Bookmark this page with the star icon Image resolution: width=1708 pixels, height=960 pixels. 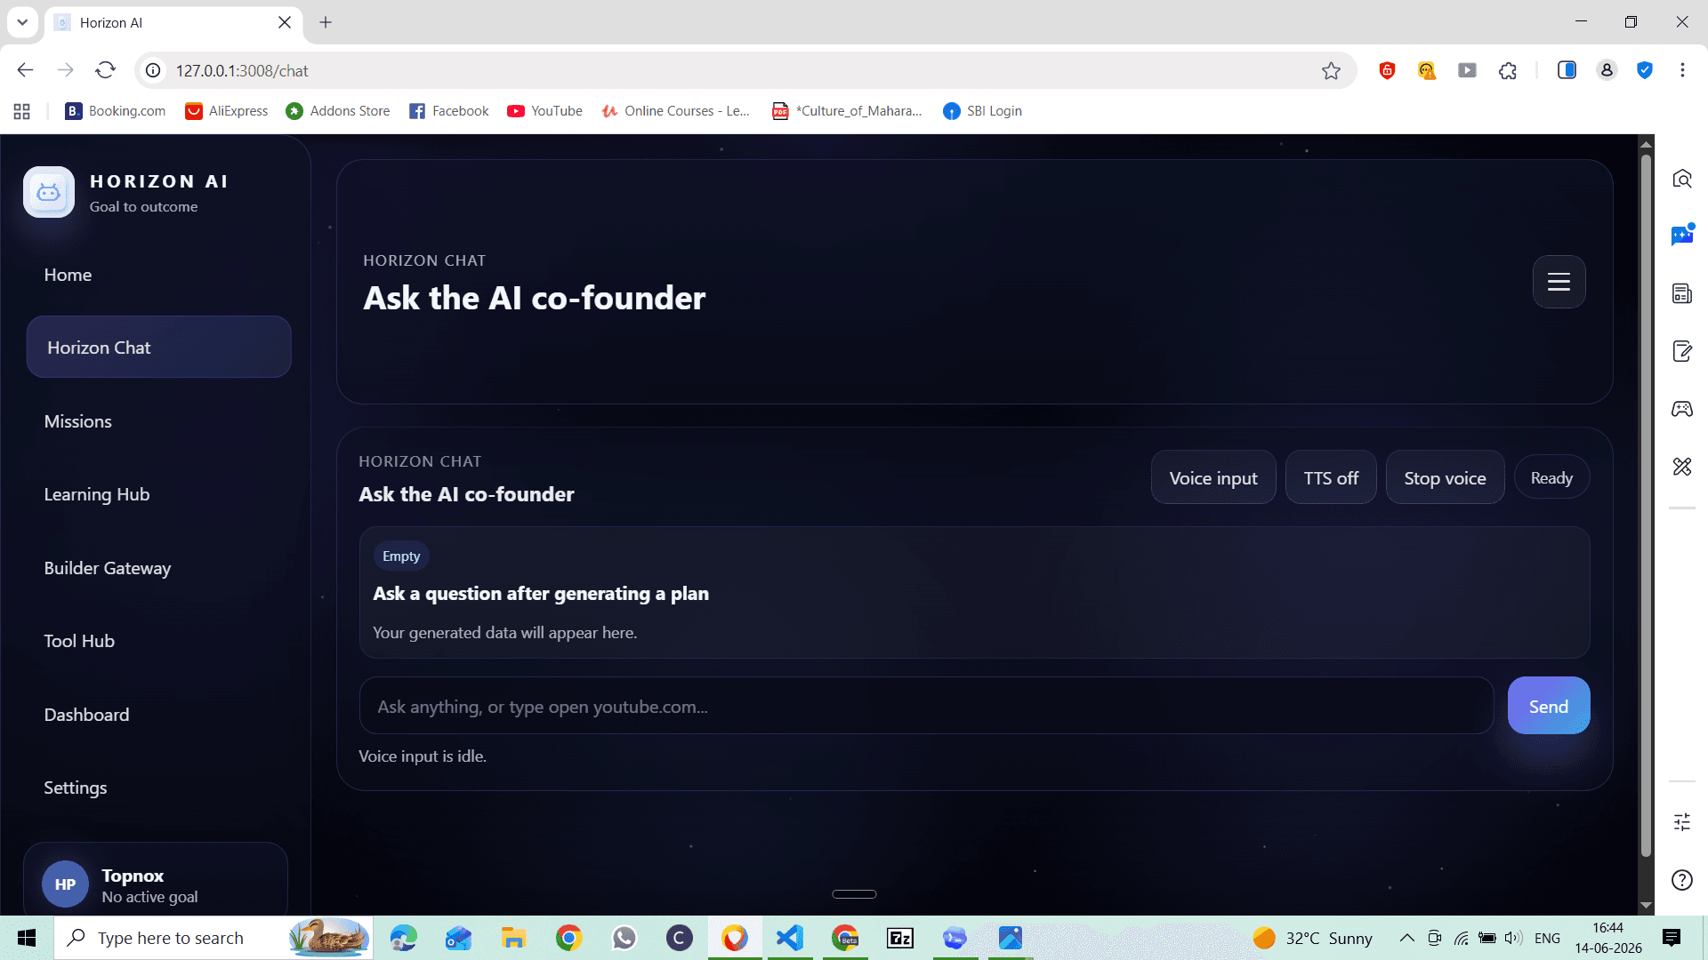tap(1331, 70)
